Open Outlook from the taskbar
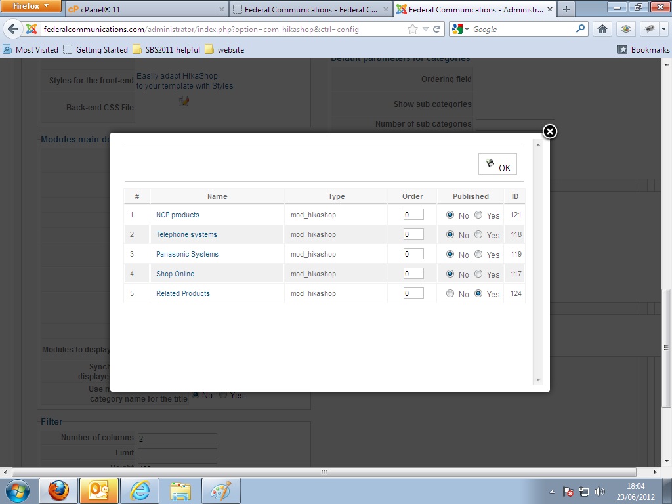This screenshot has width=672, height=504. (99, 491)
